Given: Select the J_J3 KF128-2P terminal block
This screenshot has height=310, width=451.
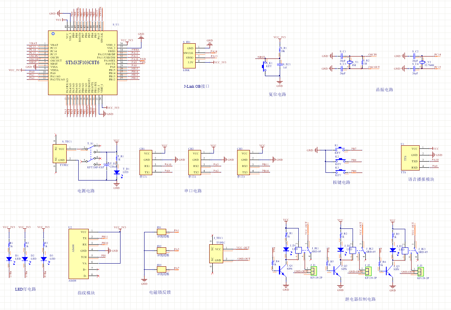Looking at the screenshot, I should click(420, 271).
